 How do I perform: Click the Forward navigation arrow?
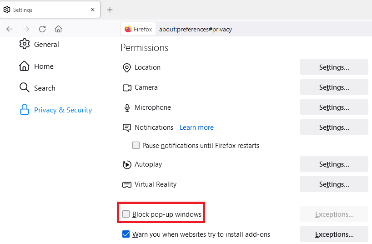26,29
